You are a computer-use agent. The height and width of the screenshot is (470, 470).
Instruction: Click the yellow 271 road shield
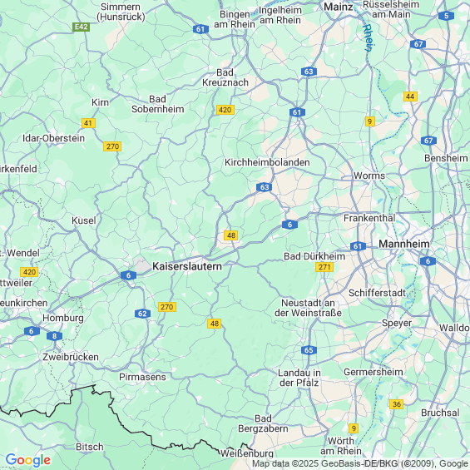[x=324, y=267]
